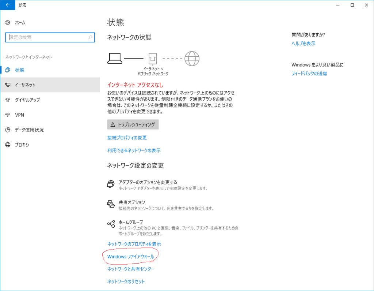The image size is (374, 291).
Task: Click the プロキシ globe icon
Action: click(x=8, y=145)
